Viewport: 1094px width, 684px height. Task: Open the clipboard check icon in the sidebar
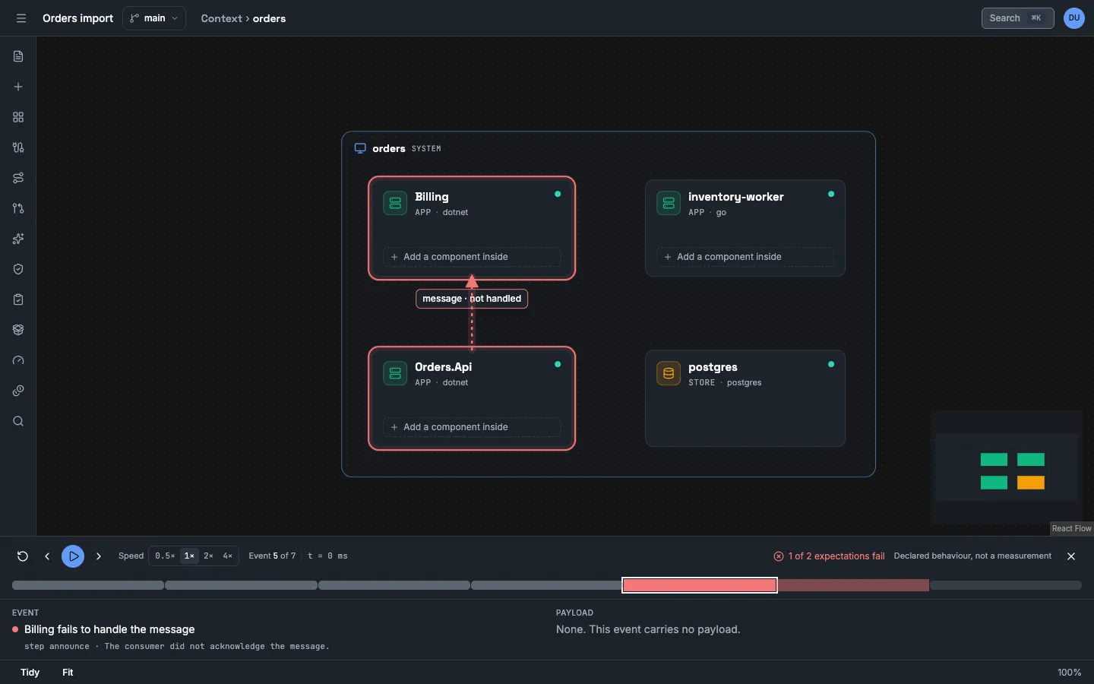click(18, 299)
